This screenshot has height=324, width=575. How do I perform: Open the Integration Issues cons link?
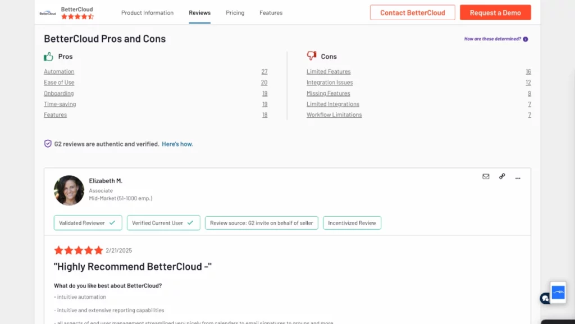tap(330, 83)
